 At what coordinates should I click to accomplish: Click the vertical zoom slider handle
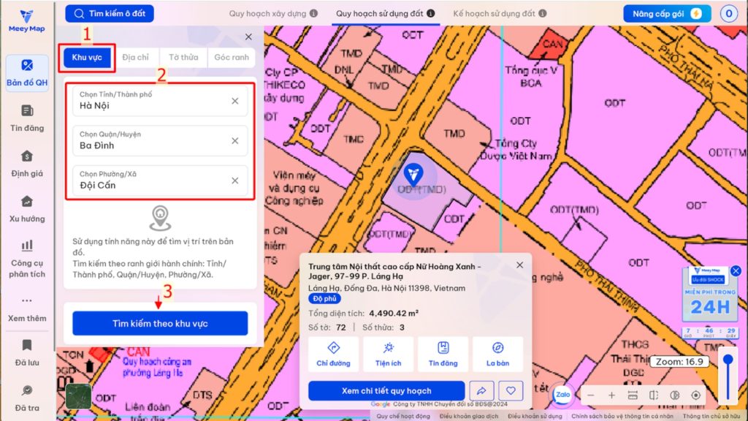(x=727, y=360)
